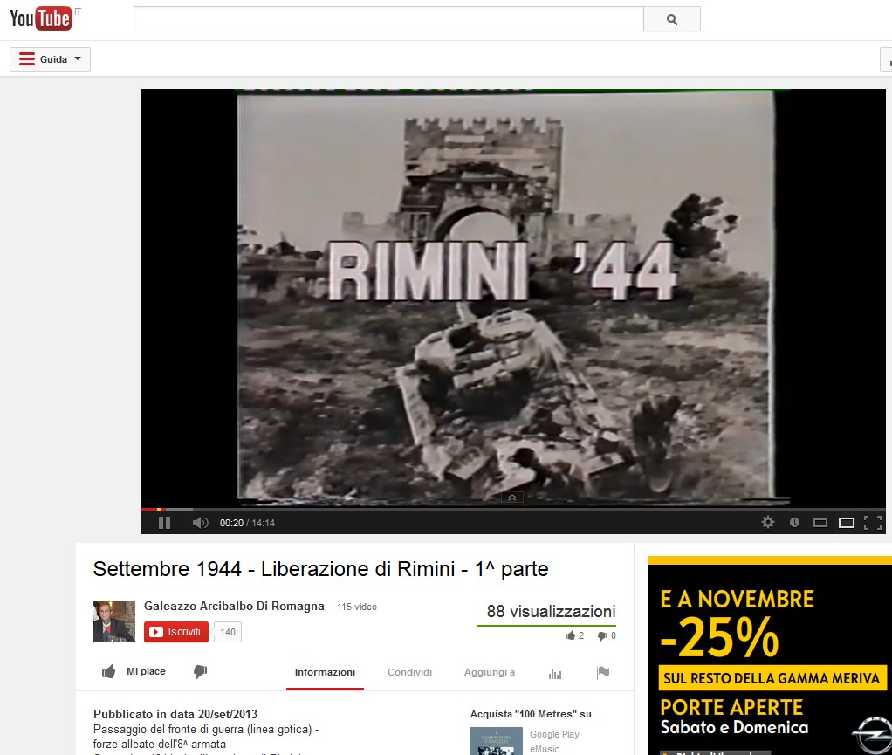Switch to the Informazioni tab

325,672
